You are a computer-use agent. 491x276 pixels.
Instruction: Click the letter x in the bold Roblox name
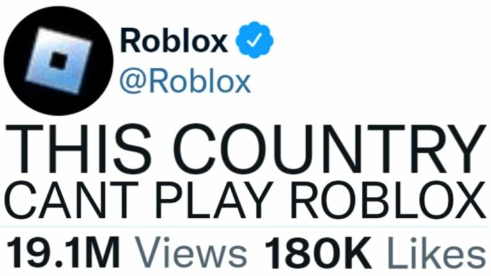[216, 44]
